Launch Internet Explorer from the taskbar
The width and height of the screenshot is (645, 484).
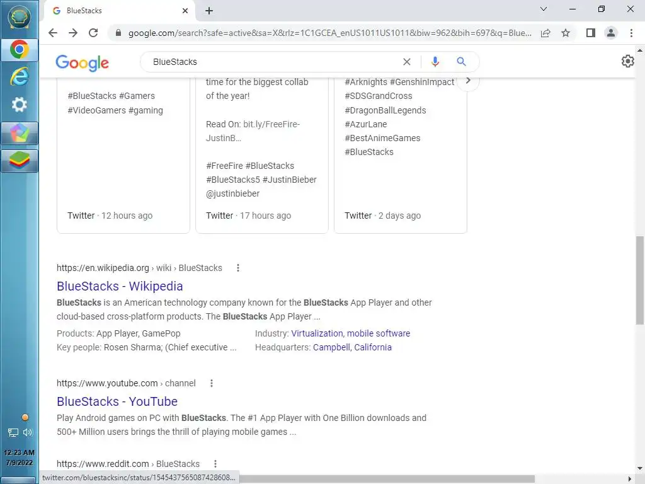(20, 76)
